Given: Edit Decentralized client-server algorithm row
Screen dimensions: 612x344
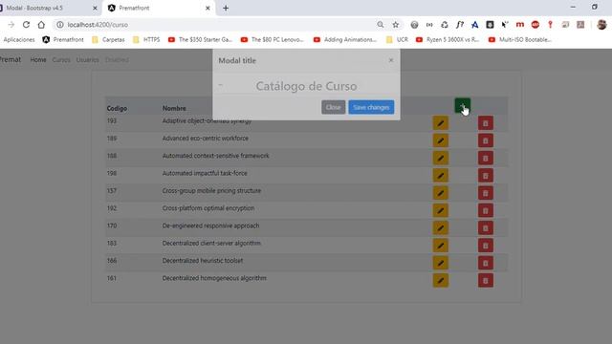Looking at the screenshot, I should 440,246.
